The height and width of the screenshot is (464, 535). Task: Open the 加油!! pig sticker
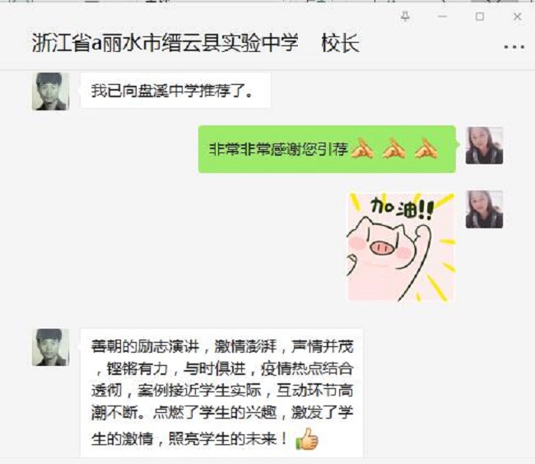point(401,247)
